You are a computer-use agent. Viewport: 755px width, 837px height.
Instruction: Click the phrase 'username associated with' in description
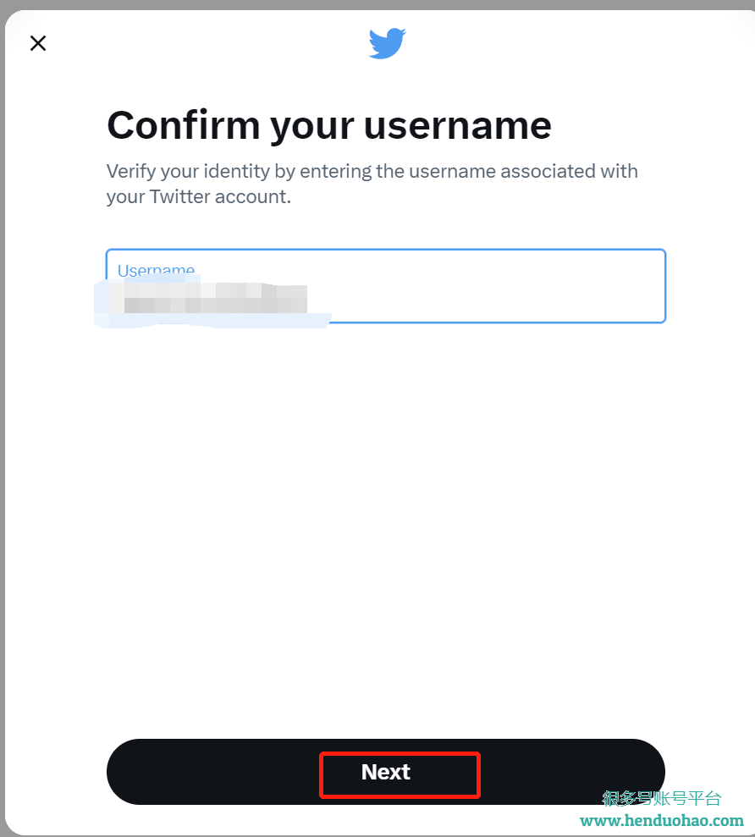pos(523,171)
